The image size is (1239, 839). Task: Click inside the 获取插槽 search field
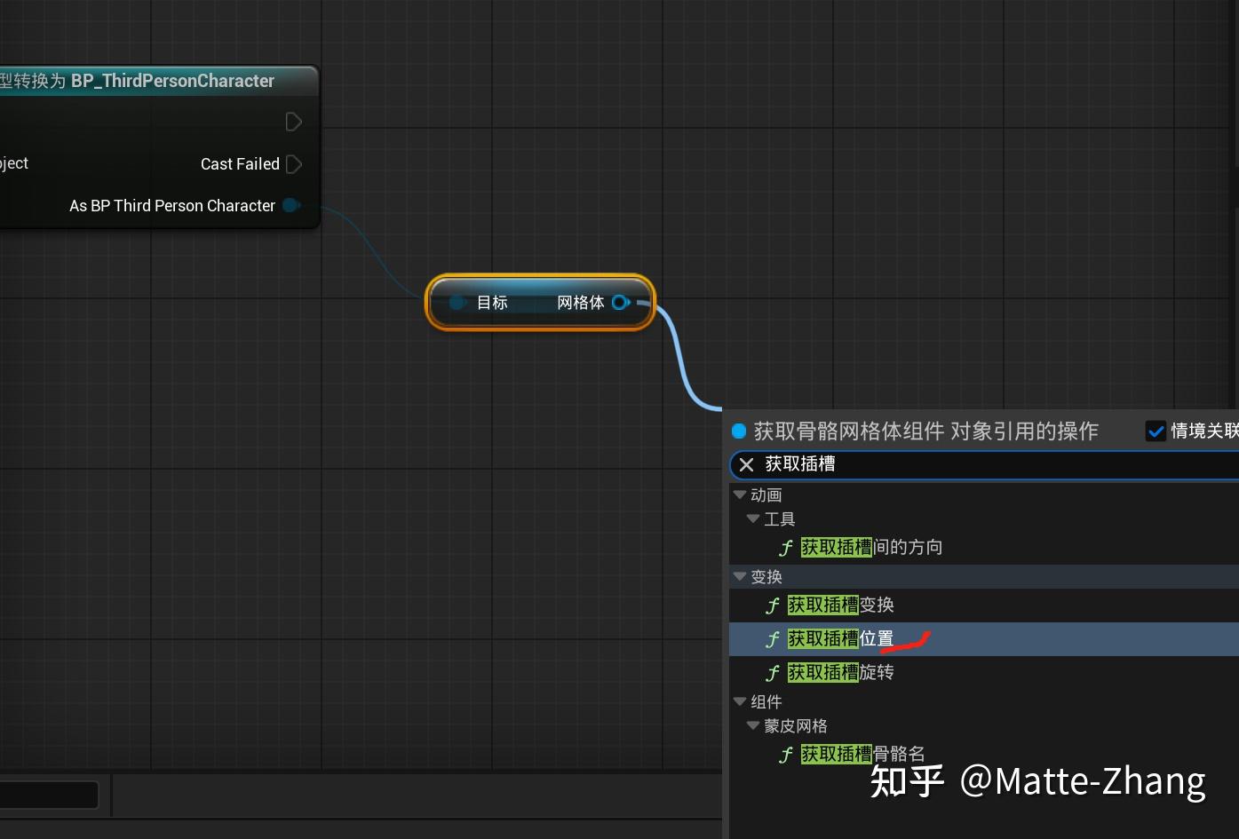888,464
